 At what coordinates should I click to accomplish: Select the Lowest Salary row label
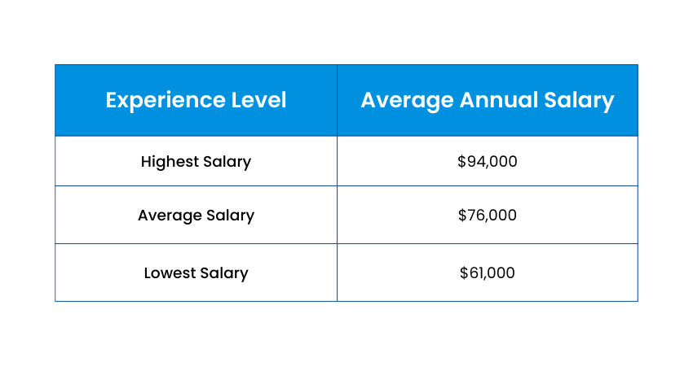(196, 272)
